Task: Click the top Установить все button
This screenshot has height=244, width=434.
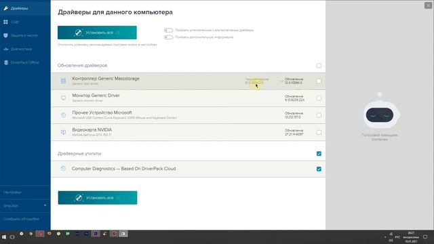Action: click(97, 33)
